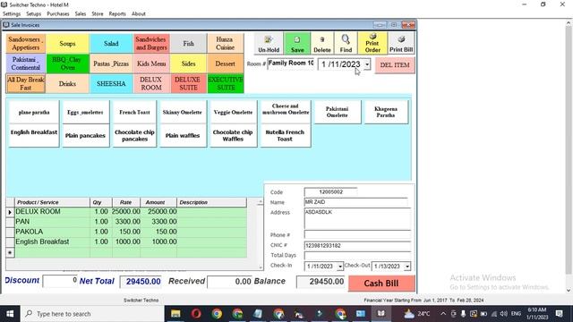Click the Phone # input field
573x322 pixels.
coord(357,234)
